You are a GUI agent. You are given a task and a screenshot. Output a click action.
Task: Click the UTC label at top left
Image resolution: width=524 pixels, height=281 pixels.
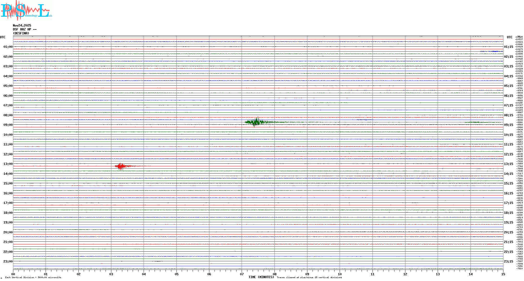(x=3, y=37)
